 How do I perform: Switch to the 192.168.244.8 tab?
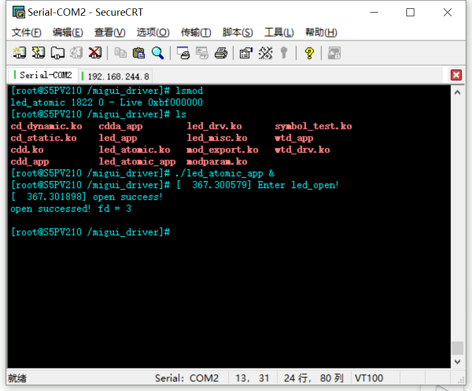pos(115,77)
